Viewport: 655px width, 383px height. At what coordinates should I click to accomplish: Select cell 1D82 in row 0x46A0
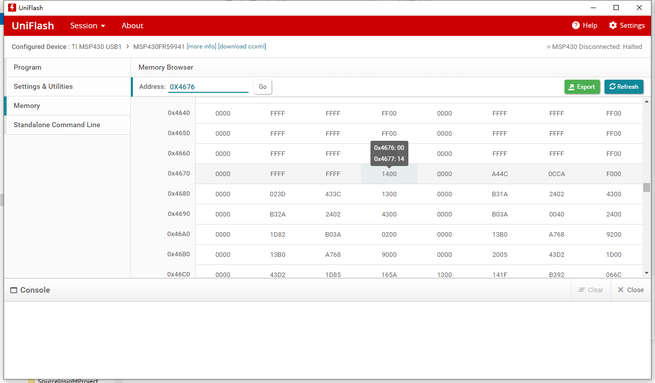277,235
